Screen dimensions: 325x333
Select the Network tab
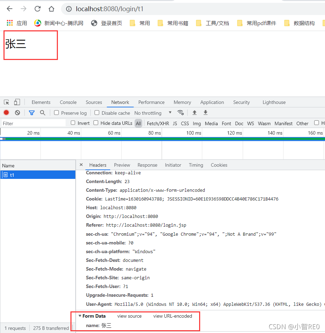(120, 103)
